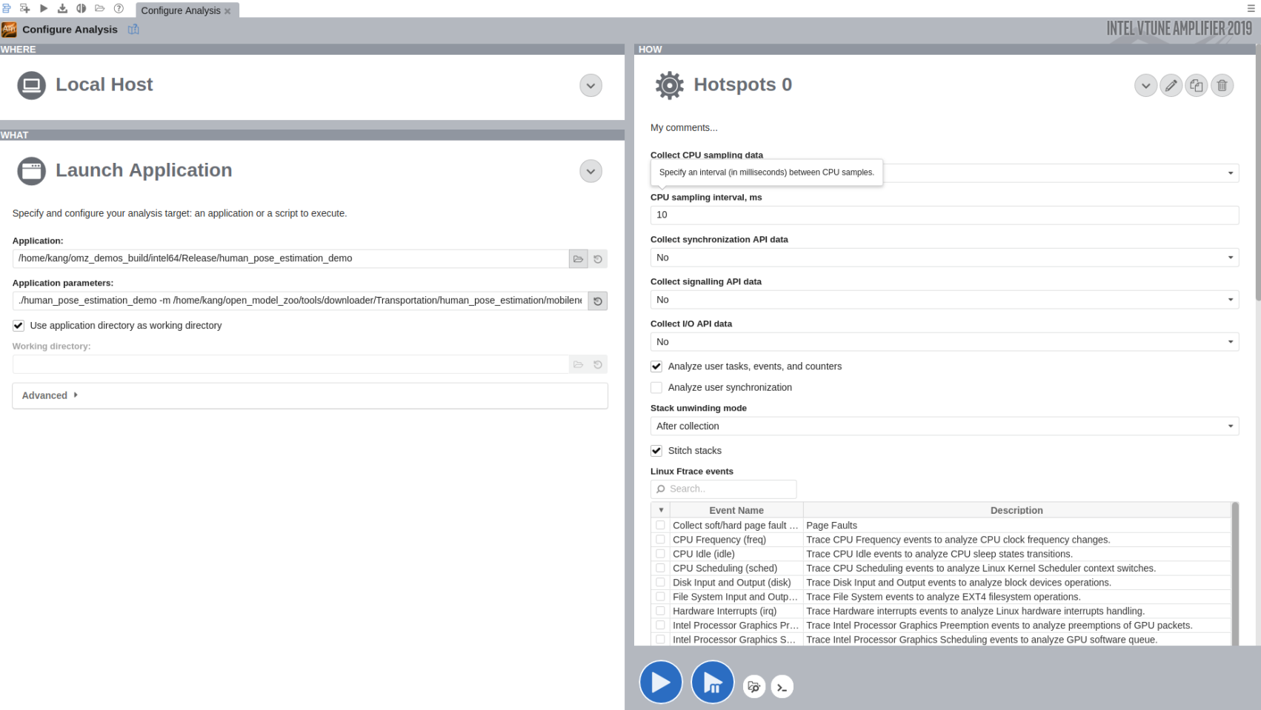Open the Project Navigator icon in the top toolbar
This screenshot has width=1261, height=710.
coord(7,9)
